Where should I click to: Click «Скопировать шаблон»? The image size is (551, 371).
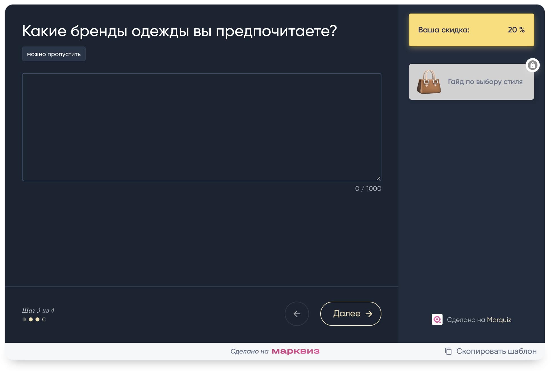pos(497,351)
